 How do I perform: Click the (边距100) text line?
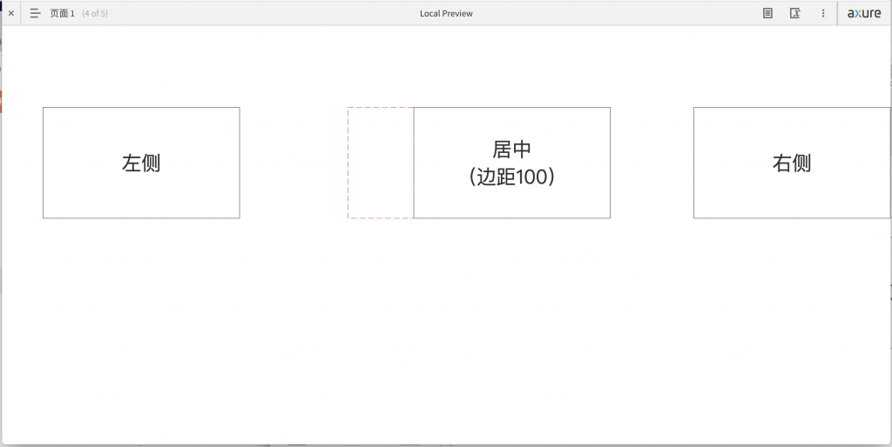tap(511, 177)
